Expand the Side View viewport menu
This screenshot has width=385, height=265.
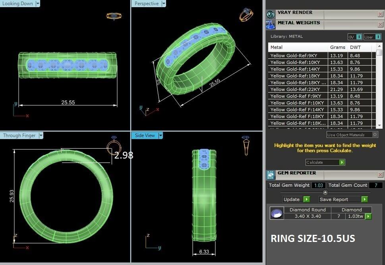tap(161, 135)
